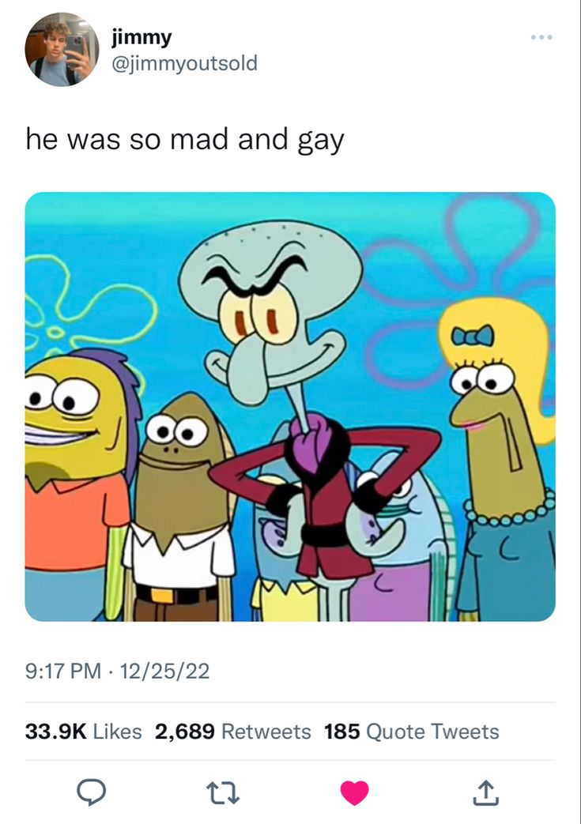
Task: Expand the attached Squidward cartoon image
Action: [x=290, y=407]
